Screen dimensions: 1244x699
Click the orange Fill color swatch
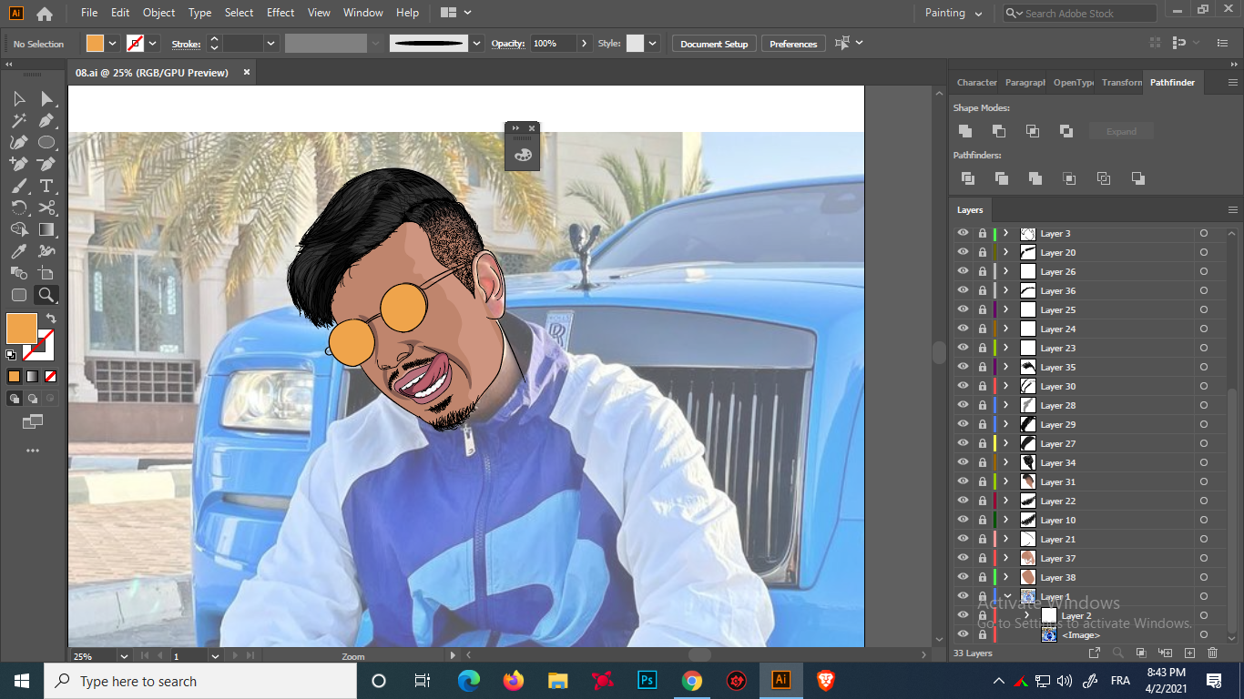[x=22, y=329]
